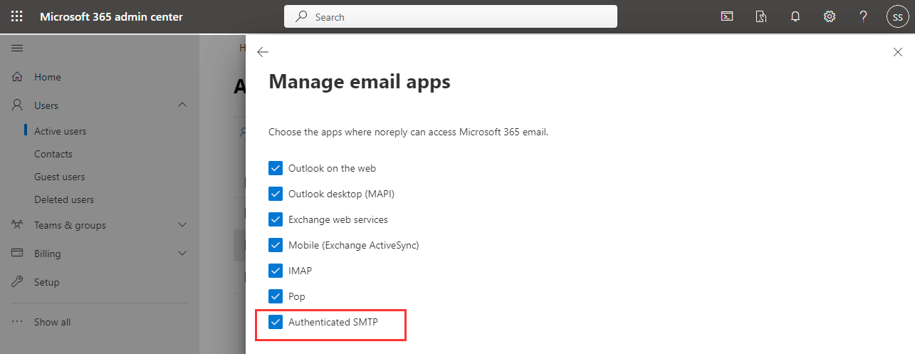Click the 'Choose the apps where noreply' text
The height and width of the screenshot is (354, 915).
(x=408, y=132)
